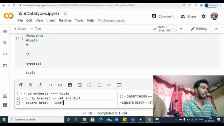Click the Colab logo

tap(9, 16)
